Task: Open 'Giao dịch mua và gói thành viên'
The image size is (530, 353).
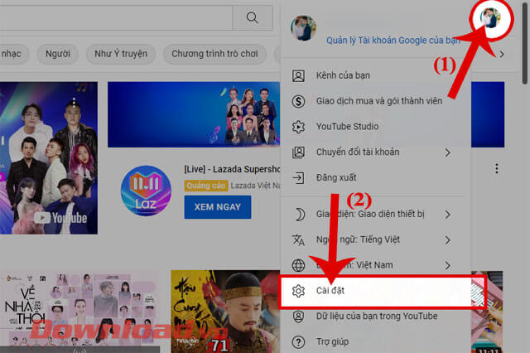Action: (375, 101)
